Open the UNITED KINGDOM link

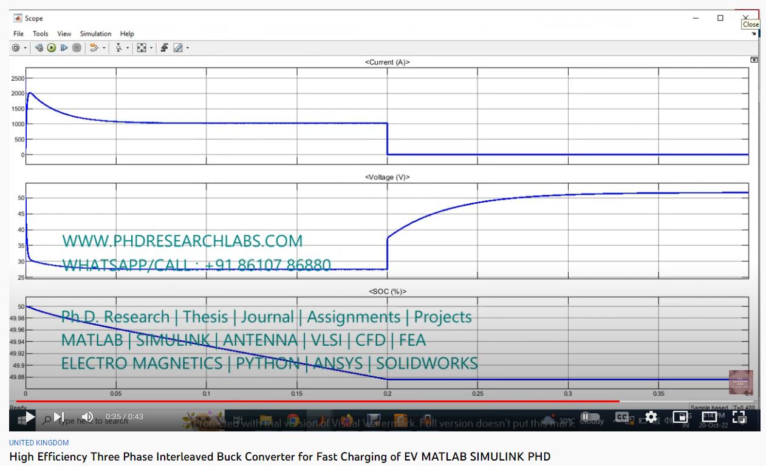pos(39,443)
